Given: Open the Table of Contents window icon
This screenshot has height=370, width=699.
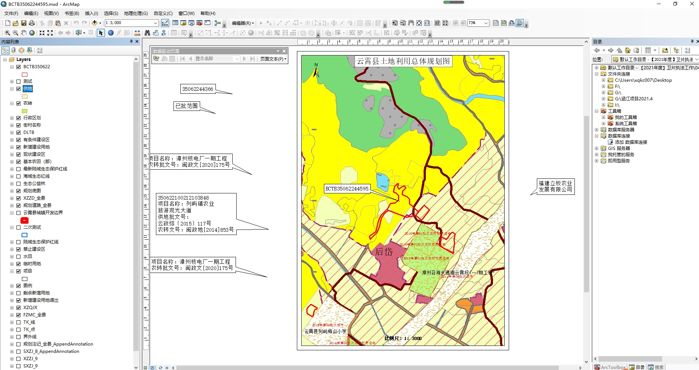Looking at the screenshot, I should (x=175, y=23).
